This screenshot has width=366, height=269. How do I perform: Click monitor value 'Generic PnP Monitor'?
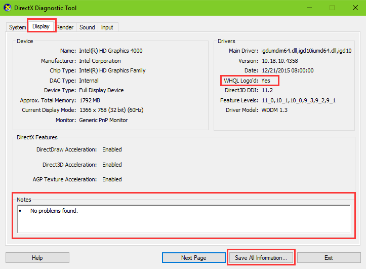tap(103, 120)
